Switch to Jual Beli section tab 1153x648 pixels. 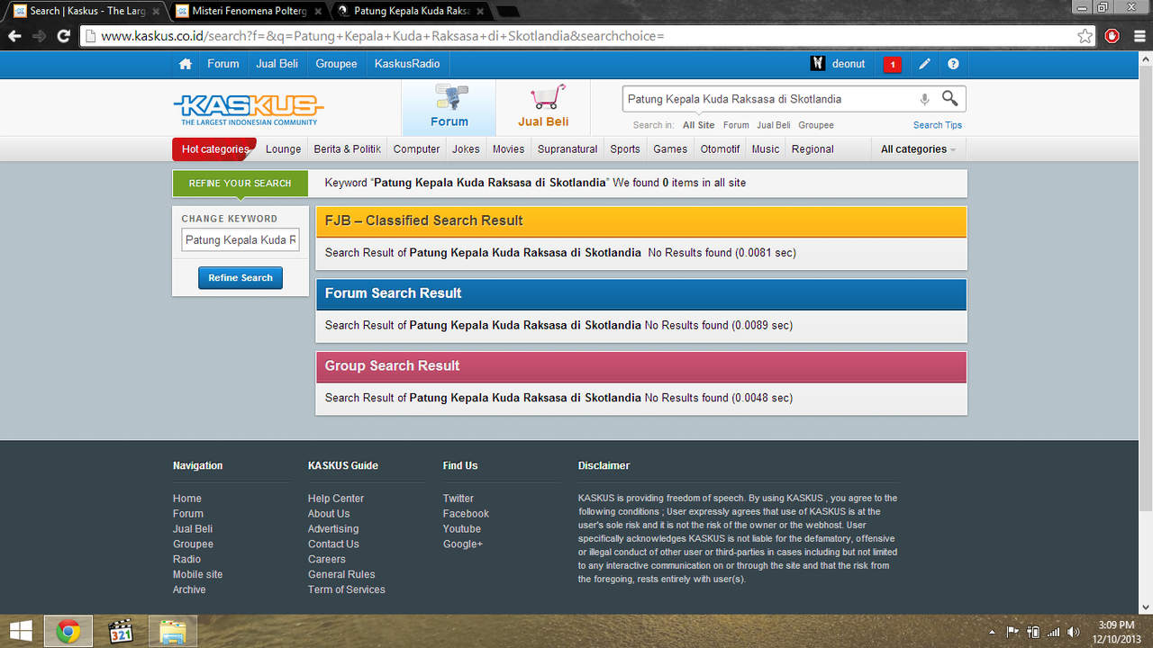pos(543,107)
